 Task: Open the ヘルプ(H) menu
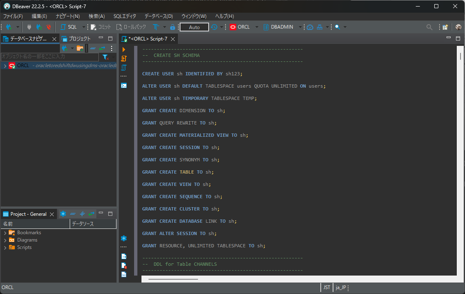[224, 16]
